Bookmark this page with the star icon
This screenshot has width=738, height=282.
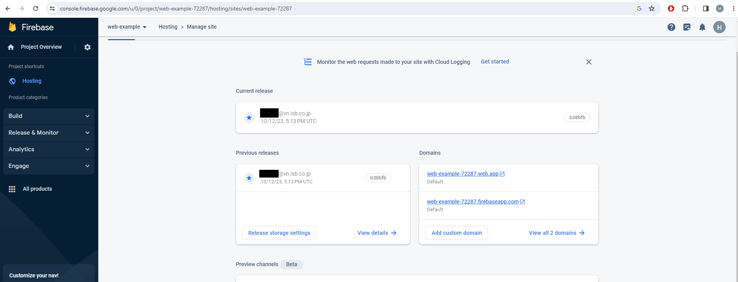pos(652,9)
